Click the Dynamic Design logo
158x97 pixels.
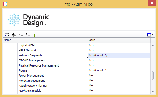pyautogui.click(x=28, y=20)
